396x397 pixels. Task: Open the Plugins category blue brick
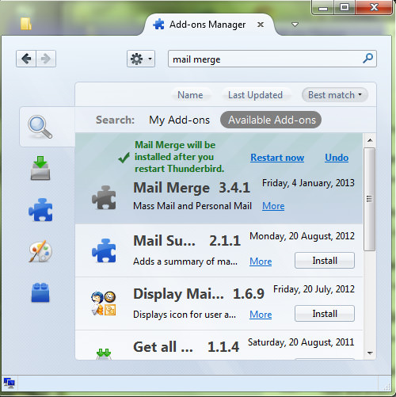[40, 292]
